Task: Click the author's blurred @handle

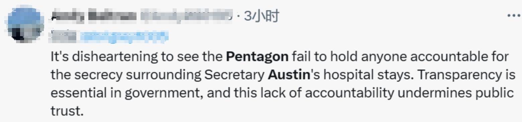Action: (x=186, y=16)
